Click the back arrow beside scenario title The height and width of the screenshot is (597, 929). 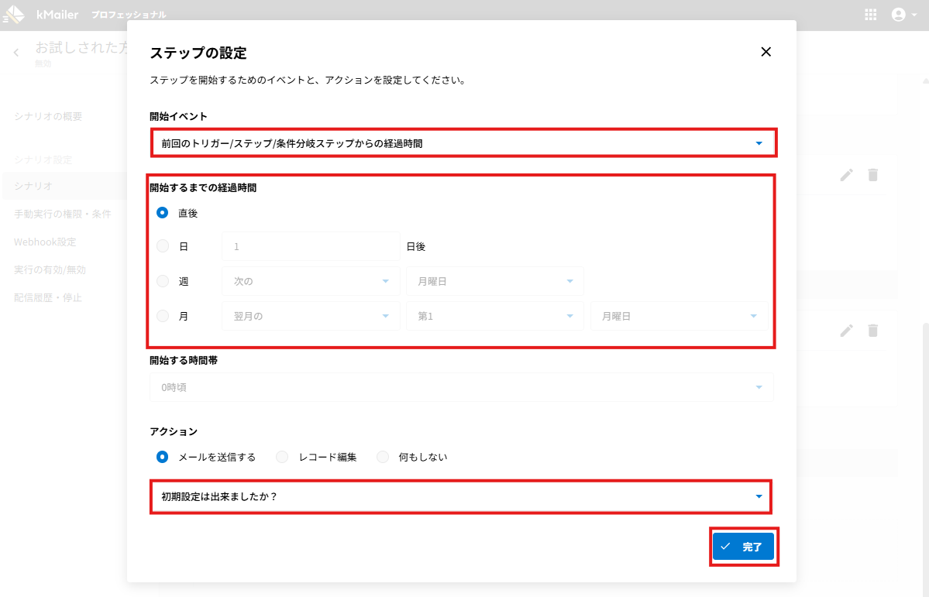click(16, 53)
